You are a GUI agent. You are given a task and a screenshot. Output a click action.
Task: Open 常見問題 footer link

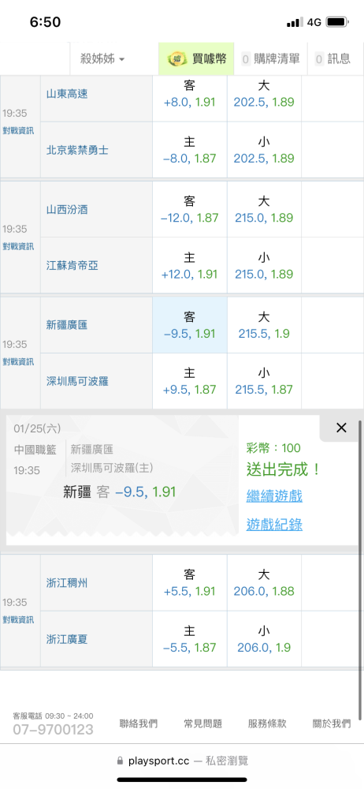pos(202,724)
